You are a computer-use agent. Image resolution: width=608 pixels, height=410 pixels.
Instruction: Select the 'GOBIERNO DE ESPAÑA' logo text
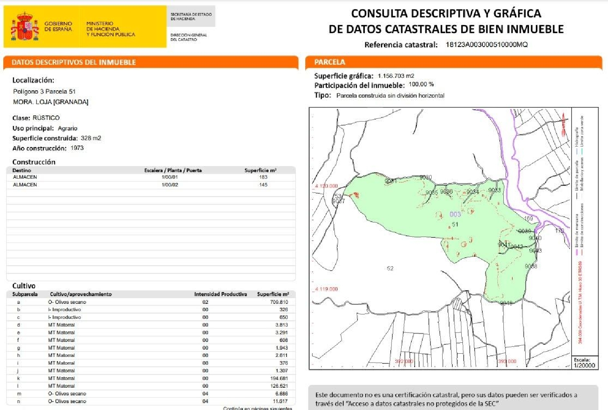click(x=58, y=26)
